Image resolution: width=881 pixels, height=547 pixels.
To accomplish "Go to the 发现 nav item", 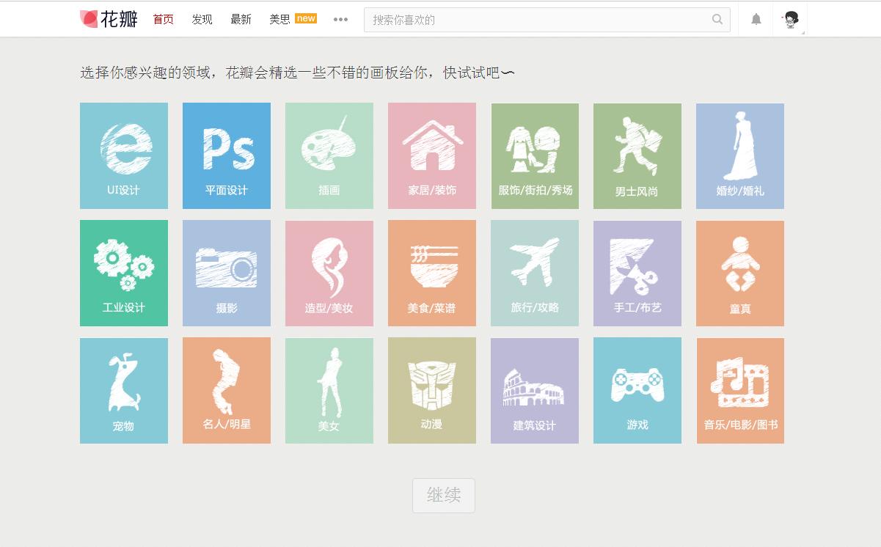I will coord(202,20).
